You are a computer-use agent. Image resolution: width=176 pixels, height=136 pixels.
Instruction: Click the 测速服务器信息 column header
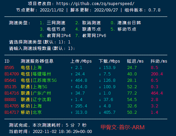tap(37, 61)
